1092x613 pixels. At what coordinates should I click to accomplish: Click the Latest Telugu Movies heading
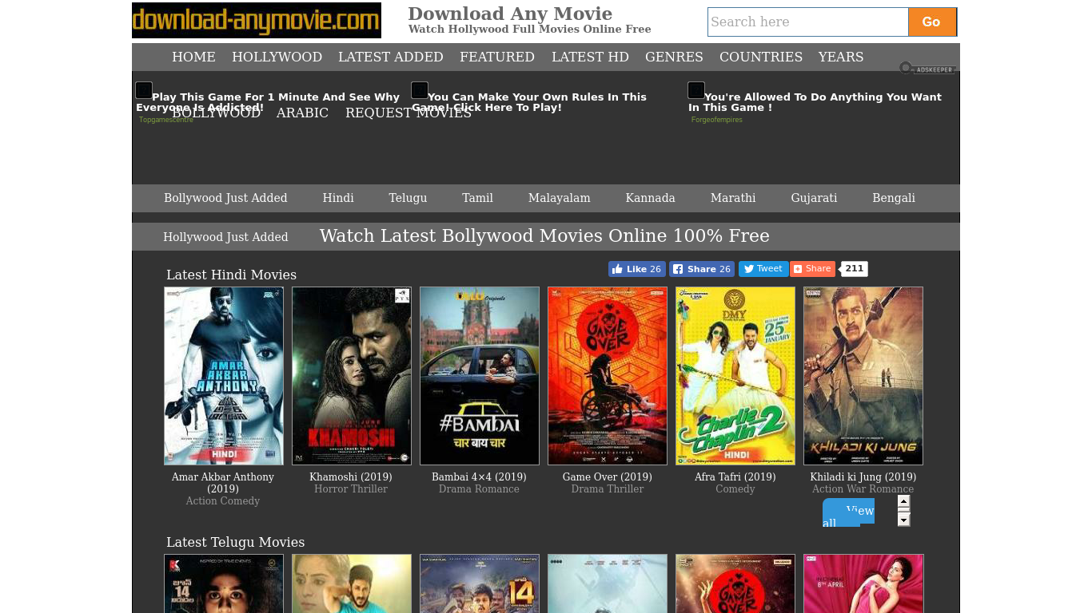pos(235,542)
